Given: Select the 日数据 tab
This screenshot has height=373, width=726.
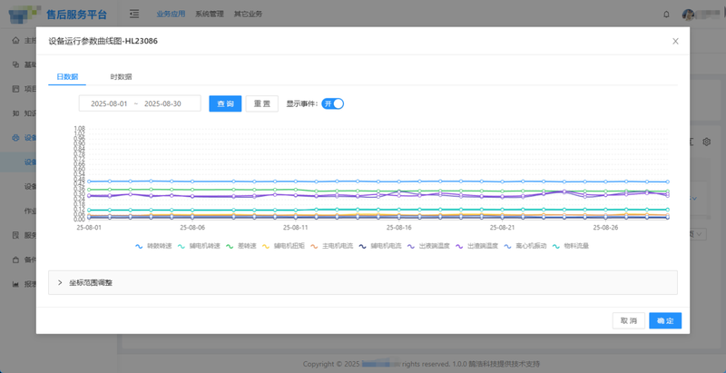Looking at the screenshot, I should point(67,77).
